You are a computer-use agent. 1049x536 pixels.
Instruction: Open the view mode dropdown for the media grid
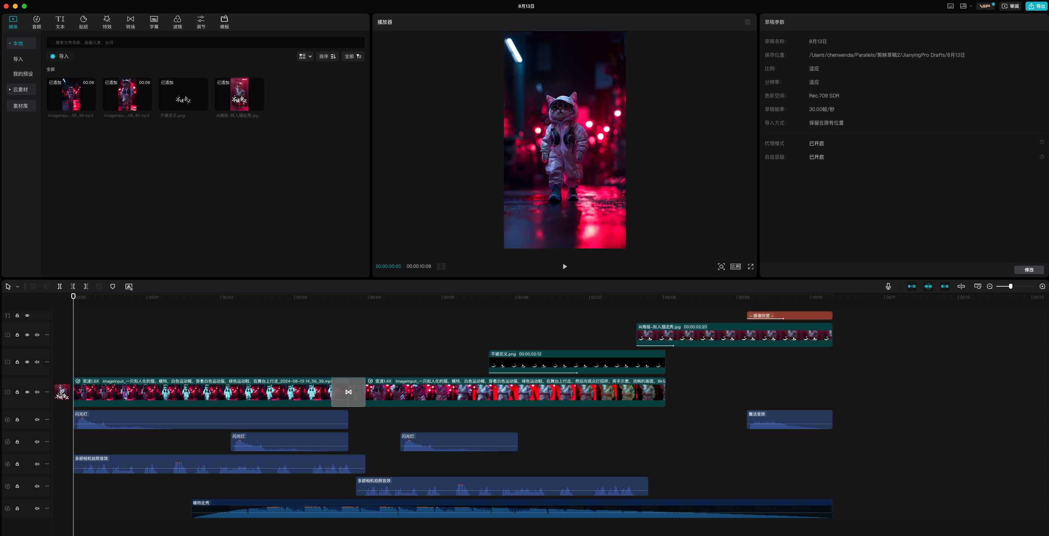(x=305, y=56)
